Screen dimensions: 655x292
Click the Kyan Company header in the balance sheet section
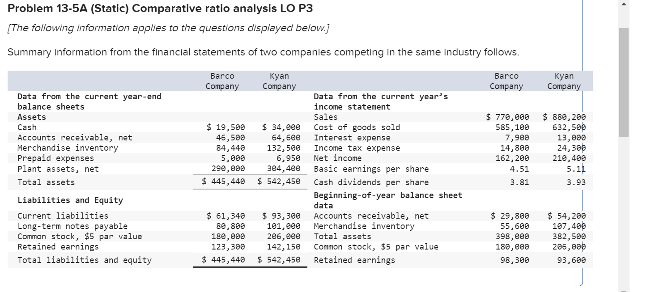coord(279,81)
